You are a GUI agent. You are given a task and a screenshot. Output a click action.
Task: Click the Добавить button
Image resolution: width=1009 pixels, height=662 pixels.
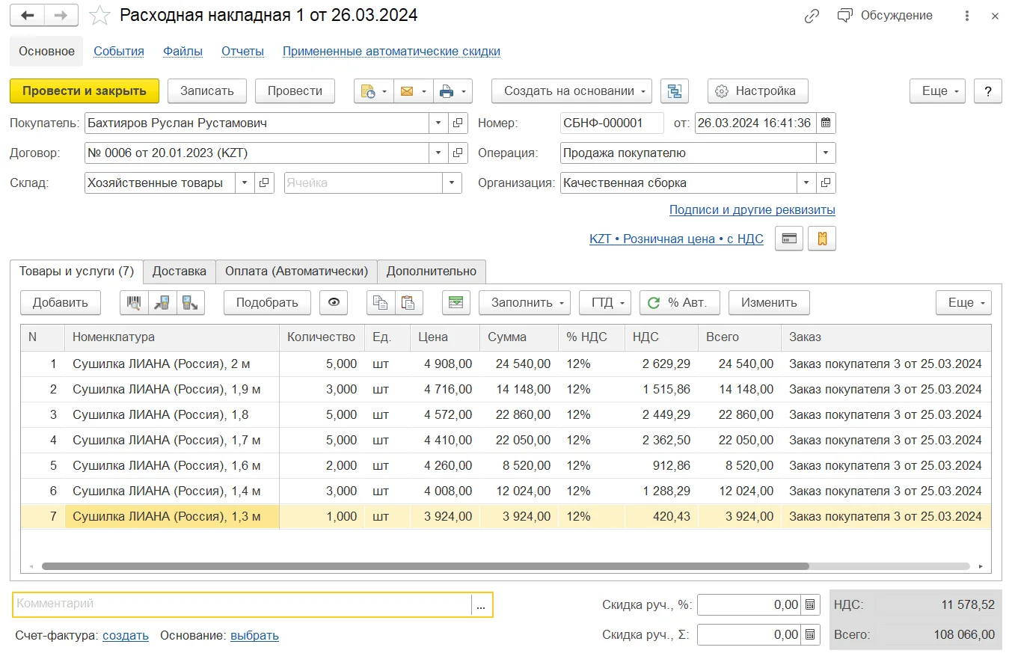[x=61, y=303]
